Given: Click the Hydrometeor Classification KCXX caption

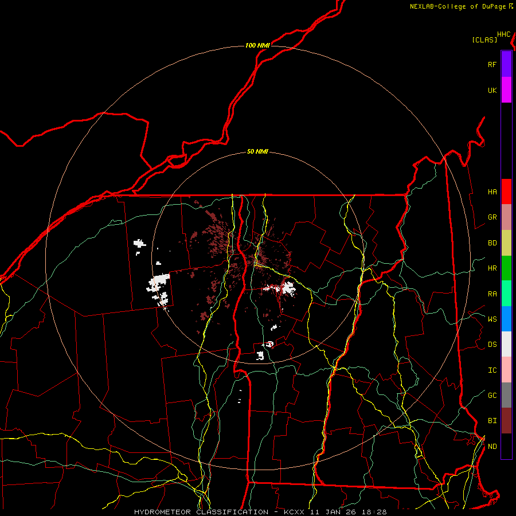Looking at the screenshot, I should [x=260, y=512].
